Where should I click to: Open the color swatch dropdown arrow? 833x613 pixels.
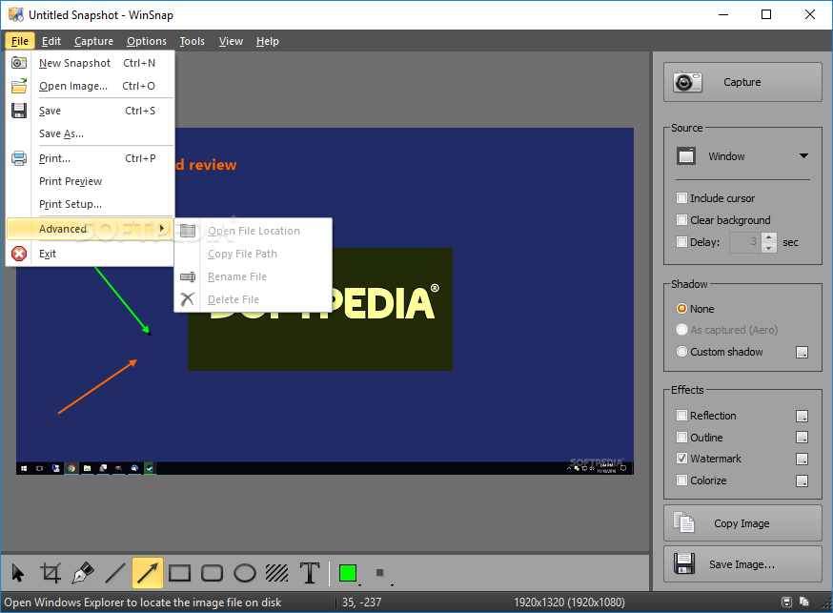[360, 584]
